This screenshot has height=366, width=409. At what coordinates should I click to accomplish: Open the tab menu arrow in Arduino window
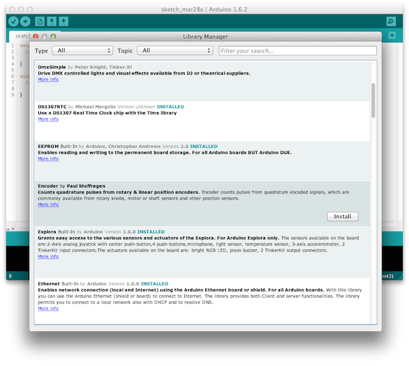tap(392, 35)
